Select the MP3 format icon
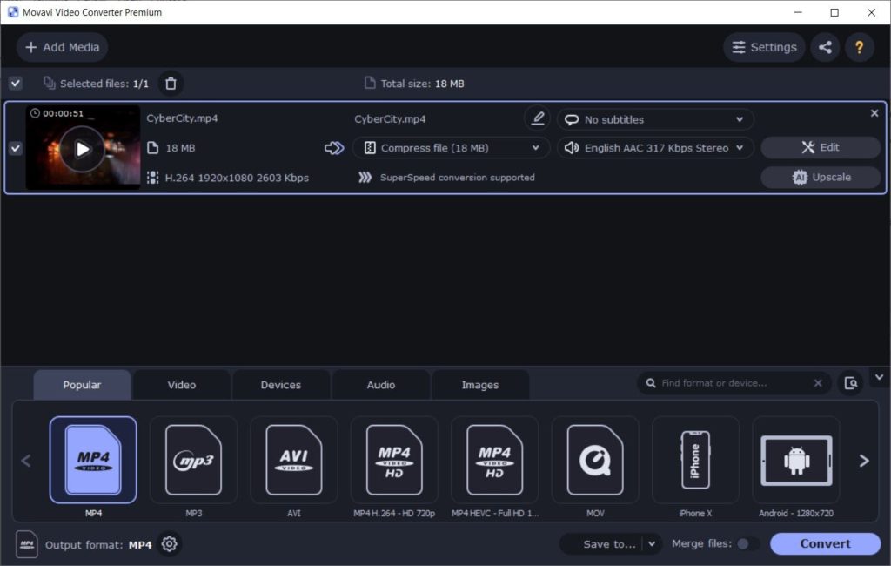891x566 pixels. coord(194,460)
